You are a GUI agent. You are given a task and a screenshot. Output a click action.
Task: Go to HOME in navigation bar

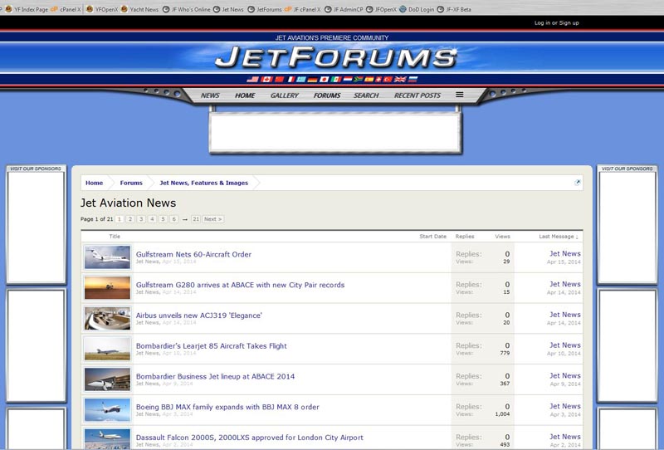pos(245,95)
